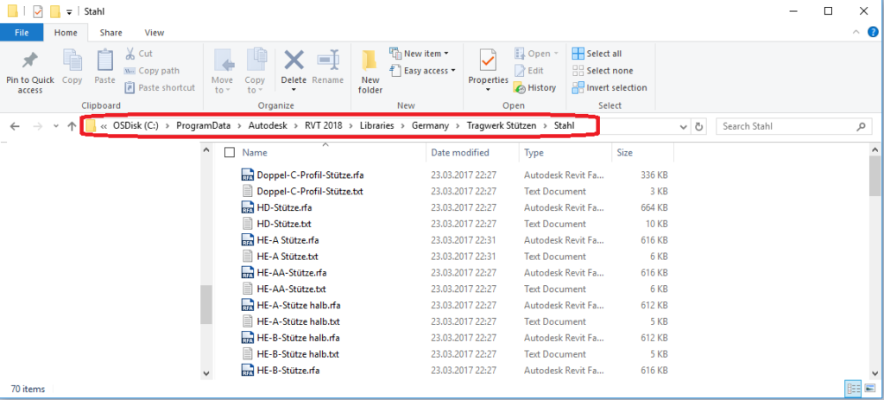884x400 pixels.
Task: Click Pin to Quick access icon
Action: pyautogui.click(x=30, y=60)
